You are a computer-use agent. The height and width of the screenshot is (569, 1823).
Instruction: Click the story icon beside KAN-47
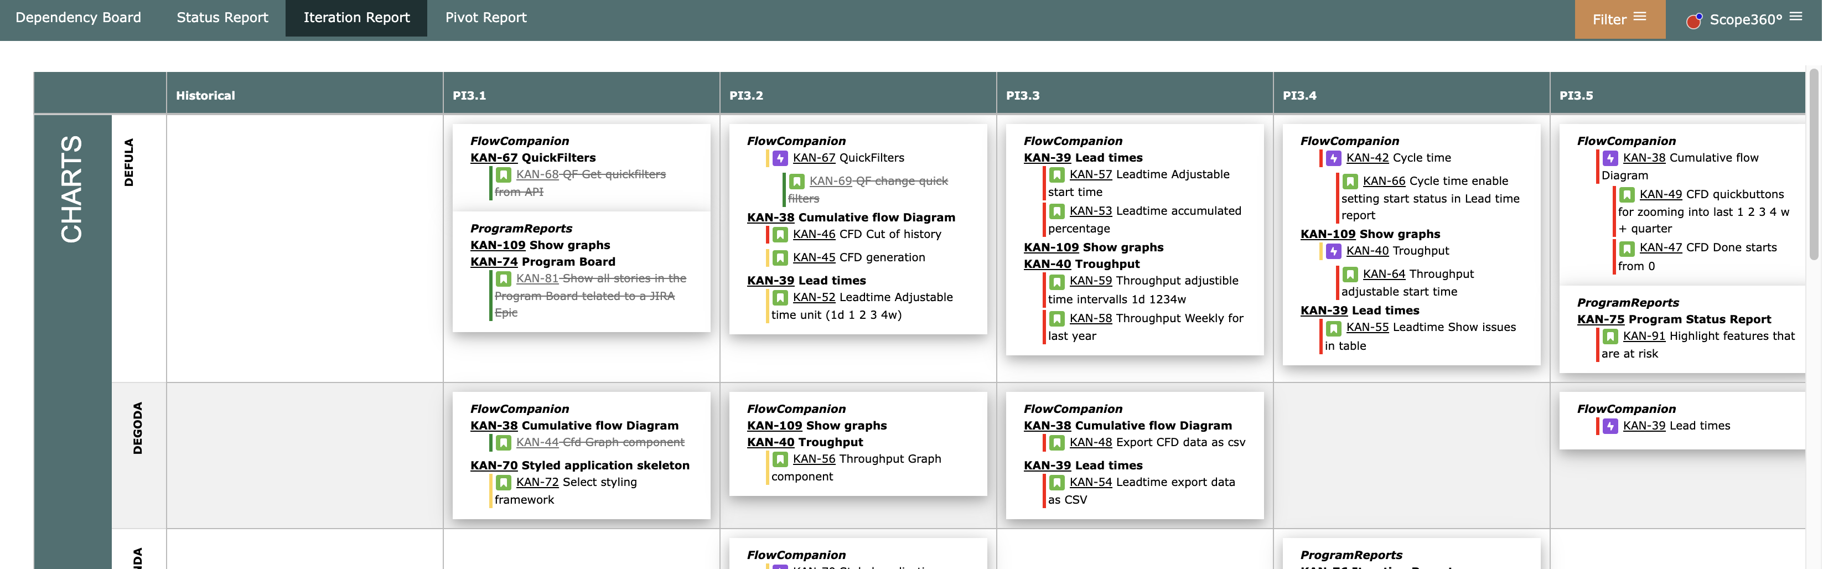pyautogui.click(x=1627, y=248)
